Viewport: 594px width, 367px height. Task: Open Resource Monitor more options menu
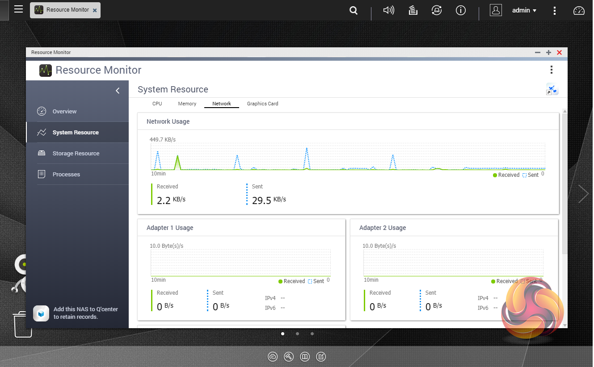(x=552, y=70)
